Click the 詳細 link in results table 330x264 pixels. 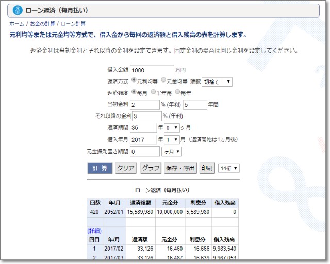[95, 231]
